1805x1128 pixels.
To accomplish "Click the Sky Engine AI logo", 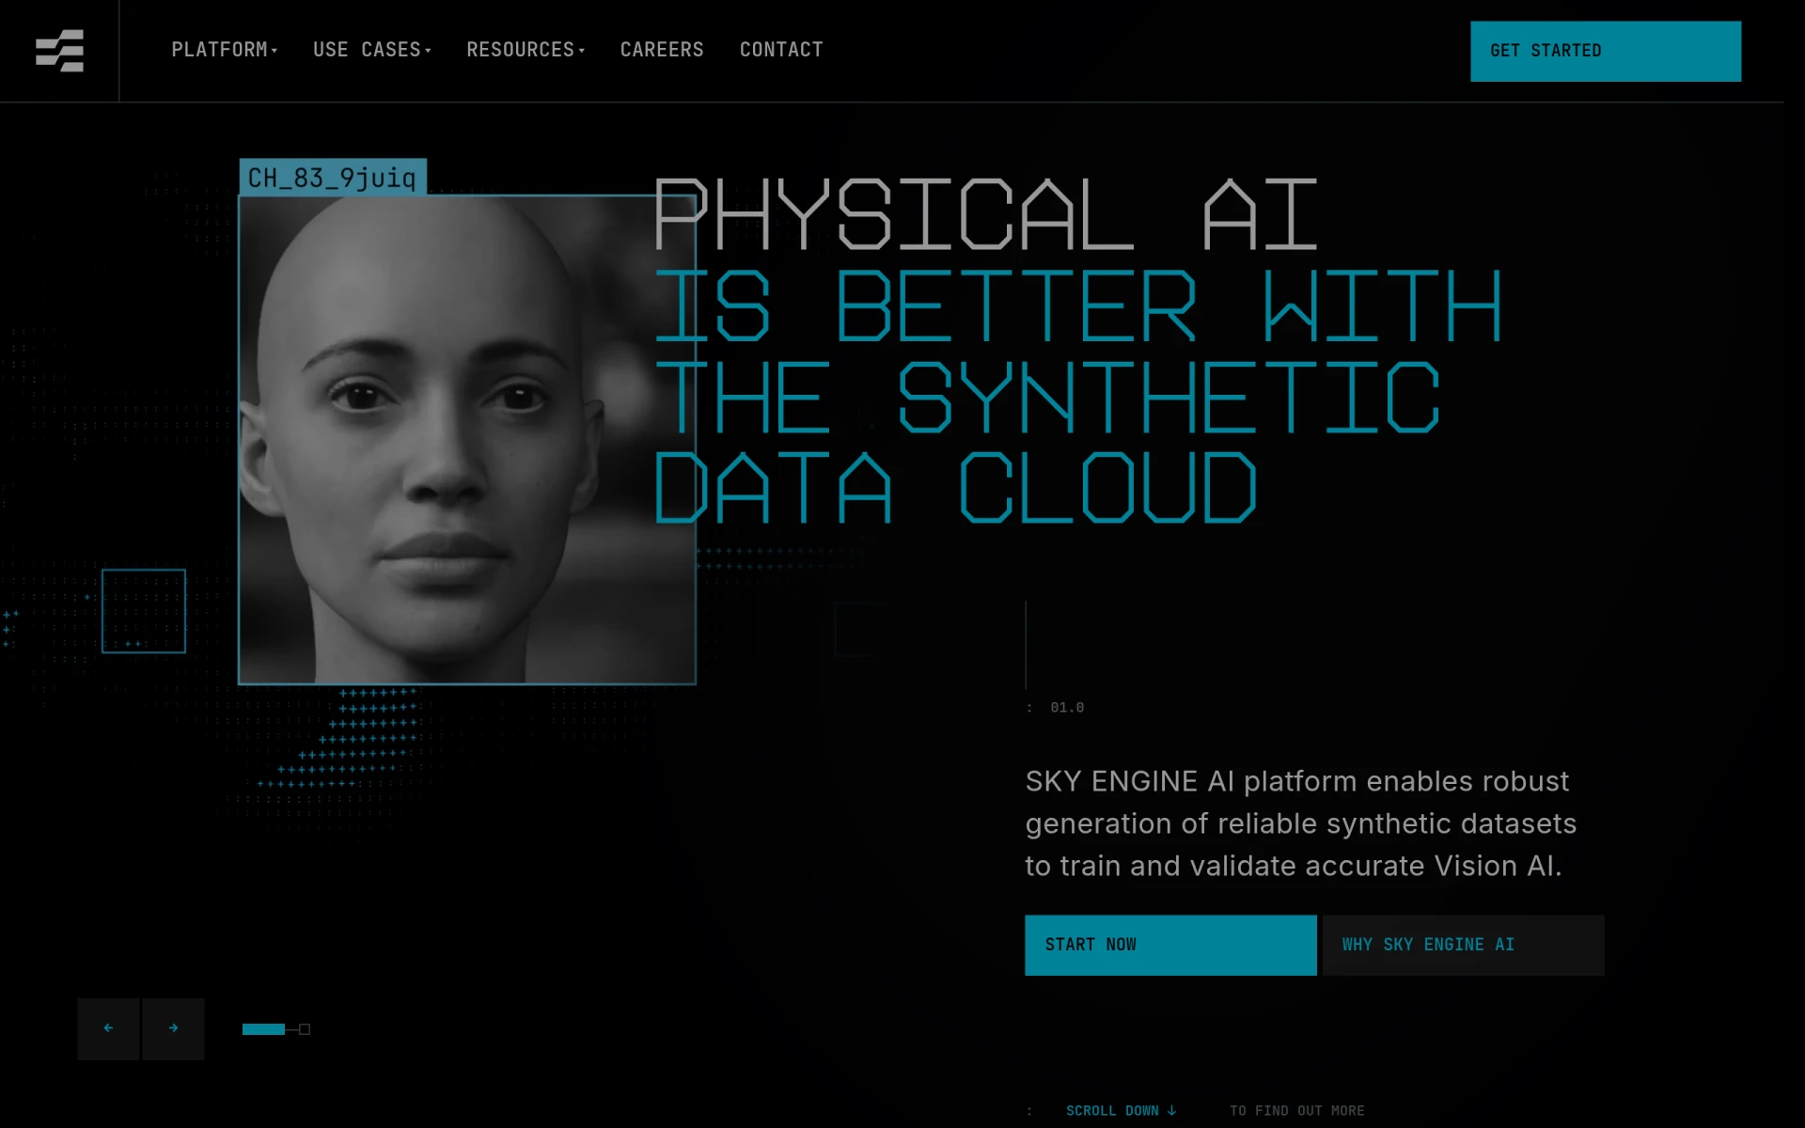I will pyautogui.click(x=59, y=51).
